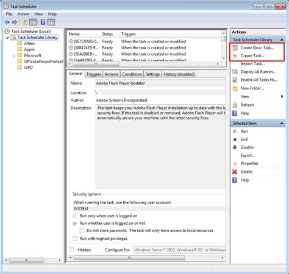Toggle the console tree pane toolbar icon

34,22
